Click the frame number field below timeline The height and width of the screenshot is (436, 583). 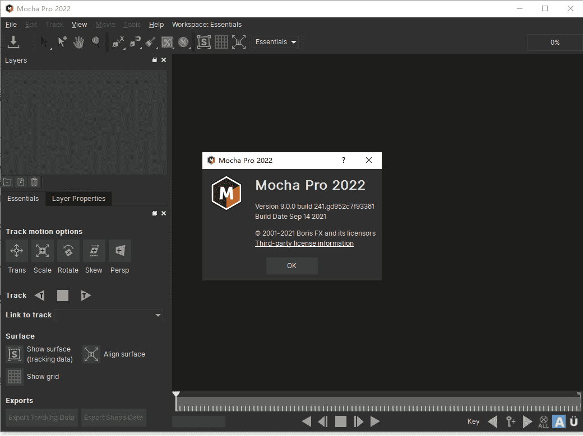(198, 421)
